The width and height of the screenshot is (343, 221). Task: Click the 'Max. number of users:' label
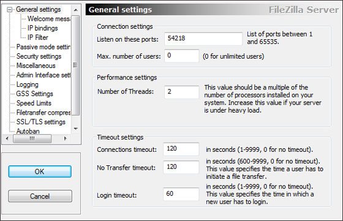129,56
